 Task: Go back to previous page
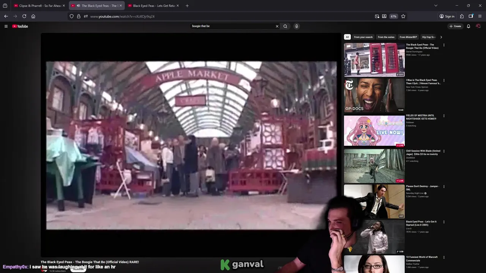click(x=6, y=16)
